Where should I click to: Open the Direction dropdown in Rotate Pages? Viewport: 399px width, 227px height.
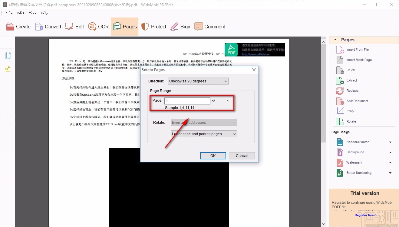[225, 81]
